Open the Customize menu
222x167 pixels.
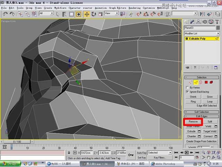(x=149, y=8)
